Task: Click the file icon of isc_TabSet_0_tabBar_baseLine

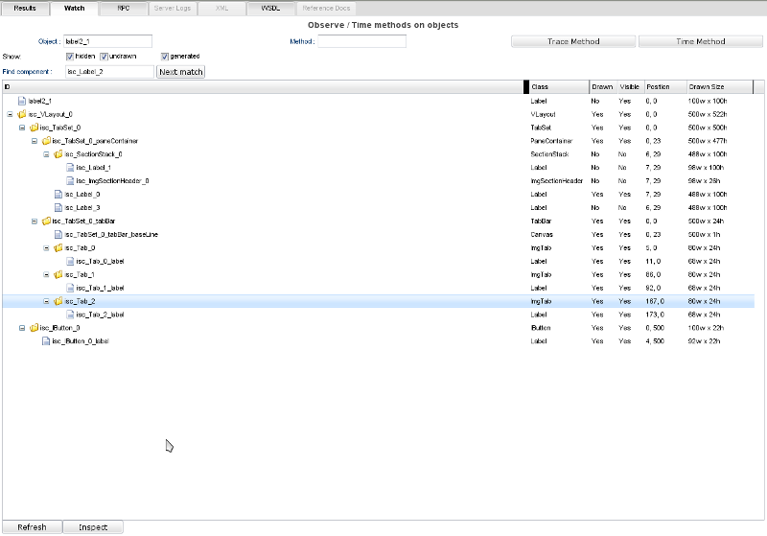Action: (x=58, y=234)
